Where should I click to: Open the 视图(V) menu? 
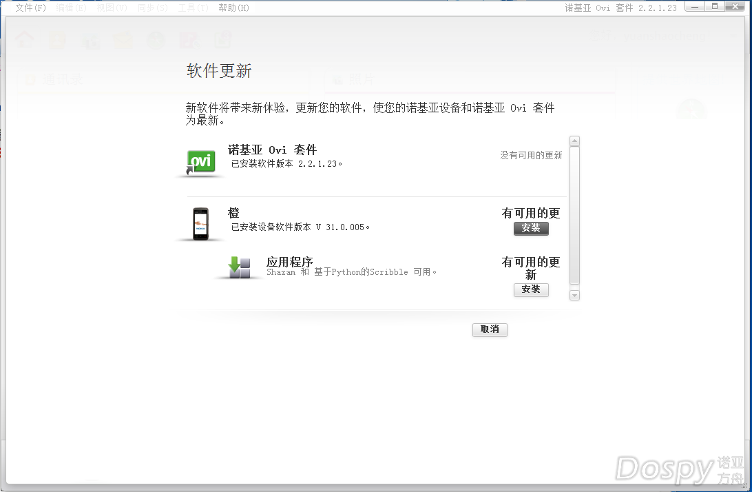[x=112, y=8]
